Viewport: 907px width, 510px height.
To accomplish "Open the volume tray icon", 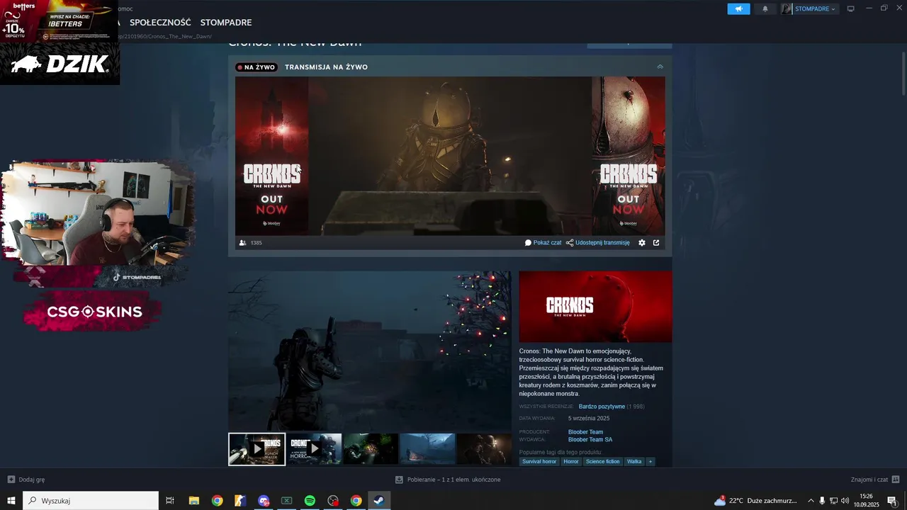I will [845, 501].
